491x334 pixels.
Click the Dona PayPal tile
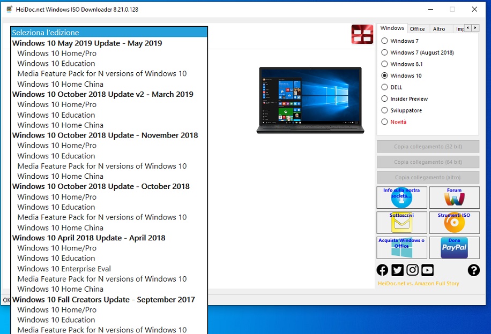(x=455, y=247)
